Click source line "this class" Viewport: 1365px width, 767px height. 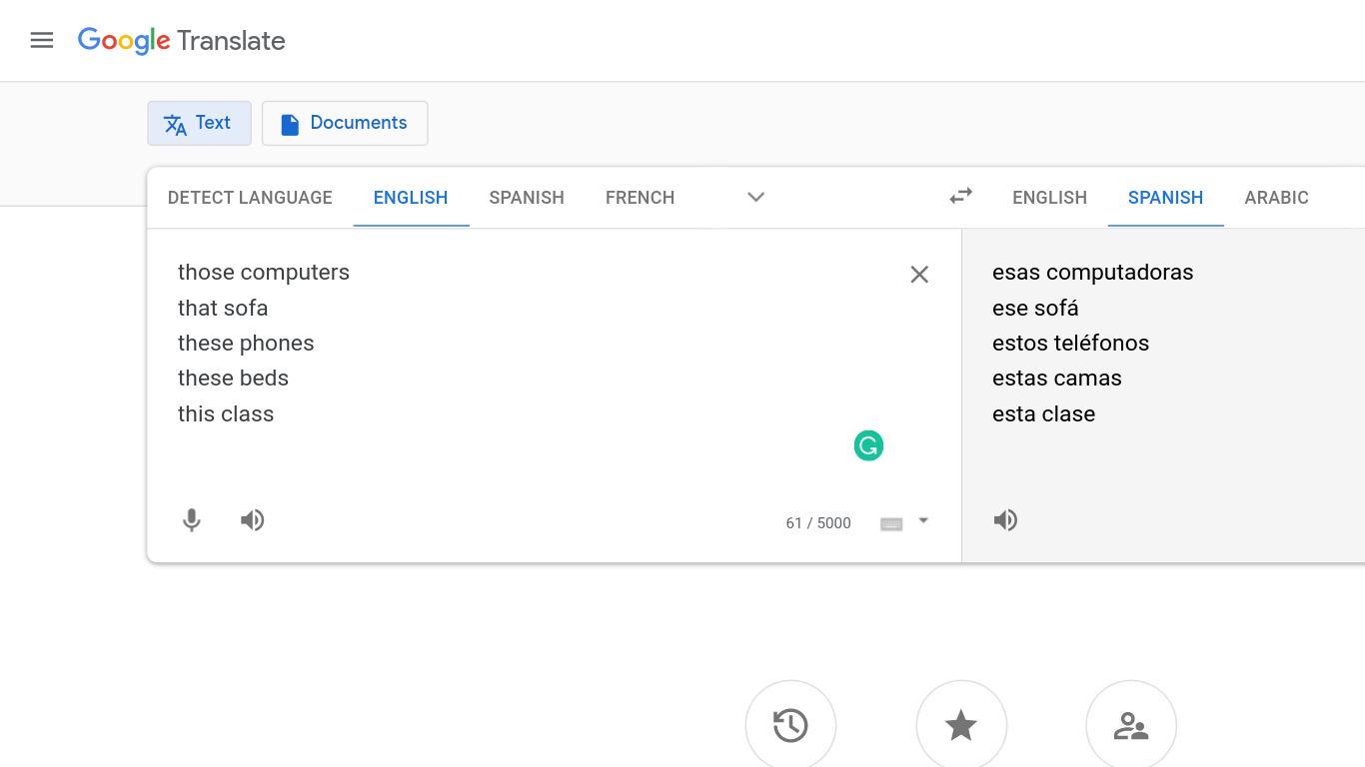[226, 413]
